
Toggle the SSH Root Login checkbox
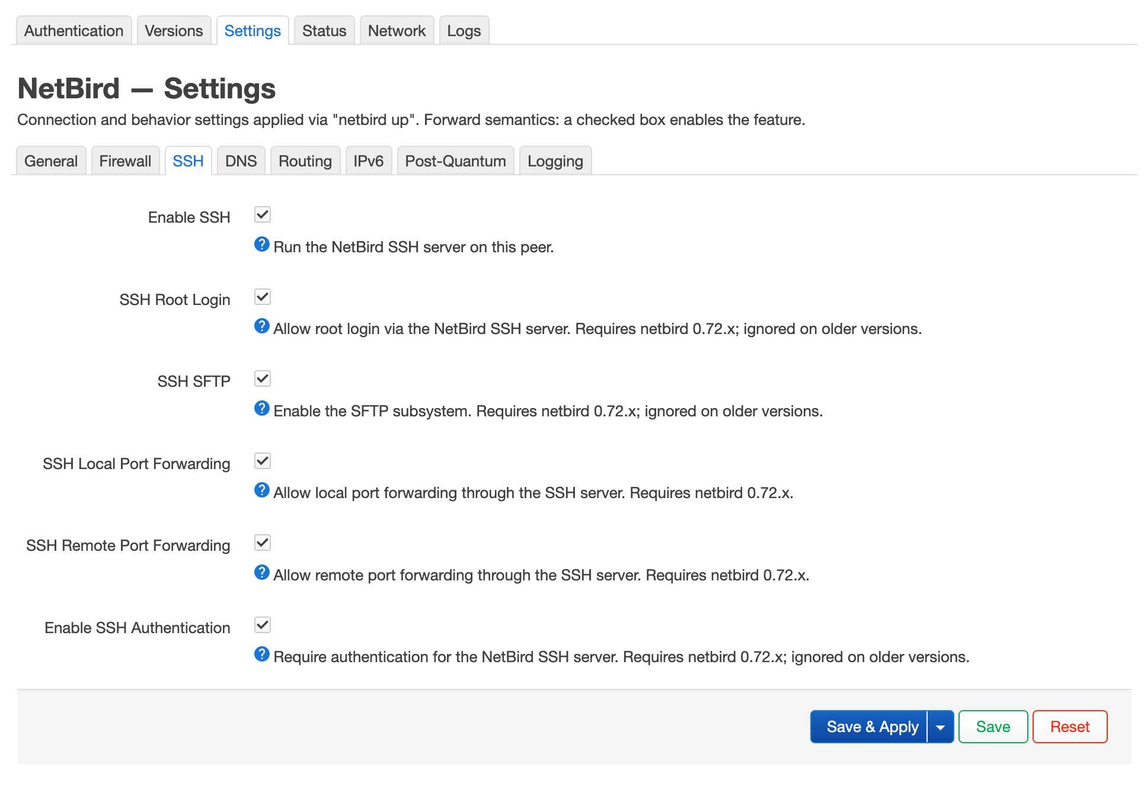pos(263,297)
